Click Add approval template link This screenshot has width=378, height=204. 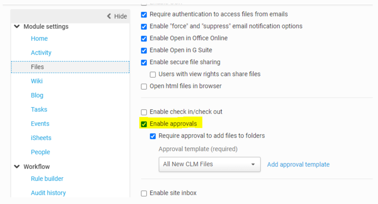pos(298,164)
